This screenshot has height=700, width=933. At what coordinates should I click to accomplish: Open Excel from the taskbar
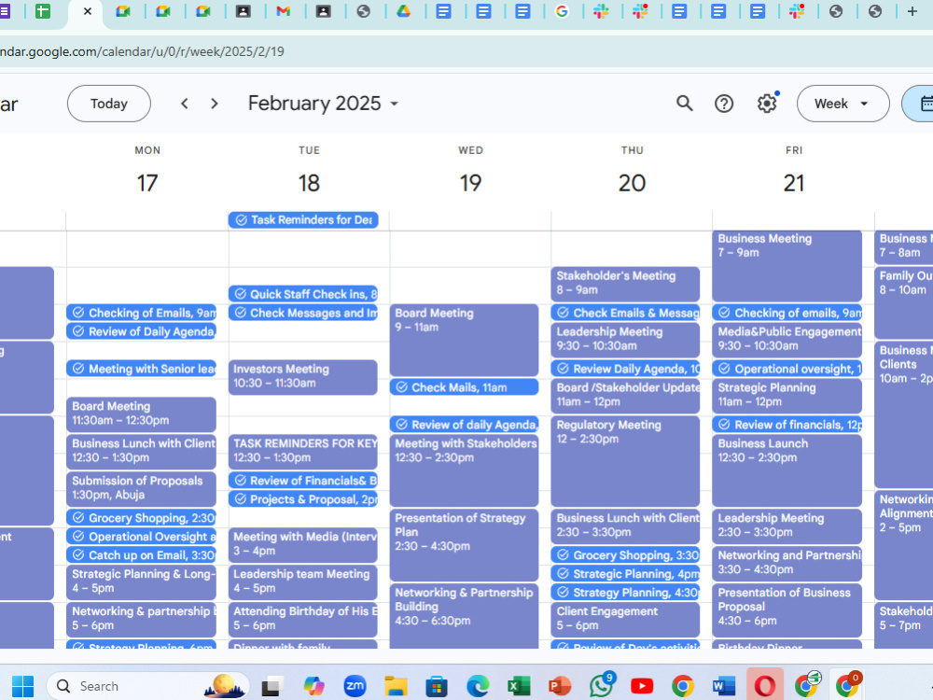click(519, 686)
